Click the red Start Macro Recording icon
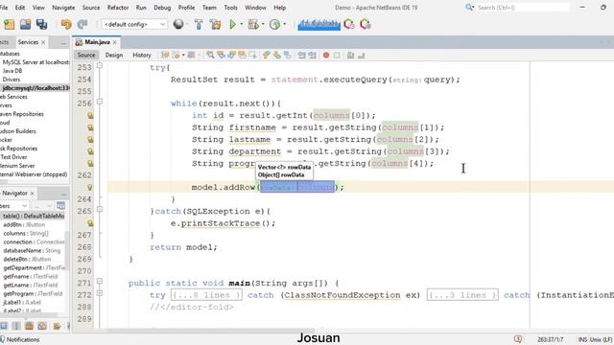Viewport: 614px width, 345px height. click(326, 56)
